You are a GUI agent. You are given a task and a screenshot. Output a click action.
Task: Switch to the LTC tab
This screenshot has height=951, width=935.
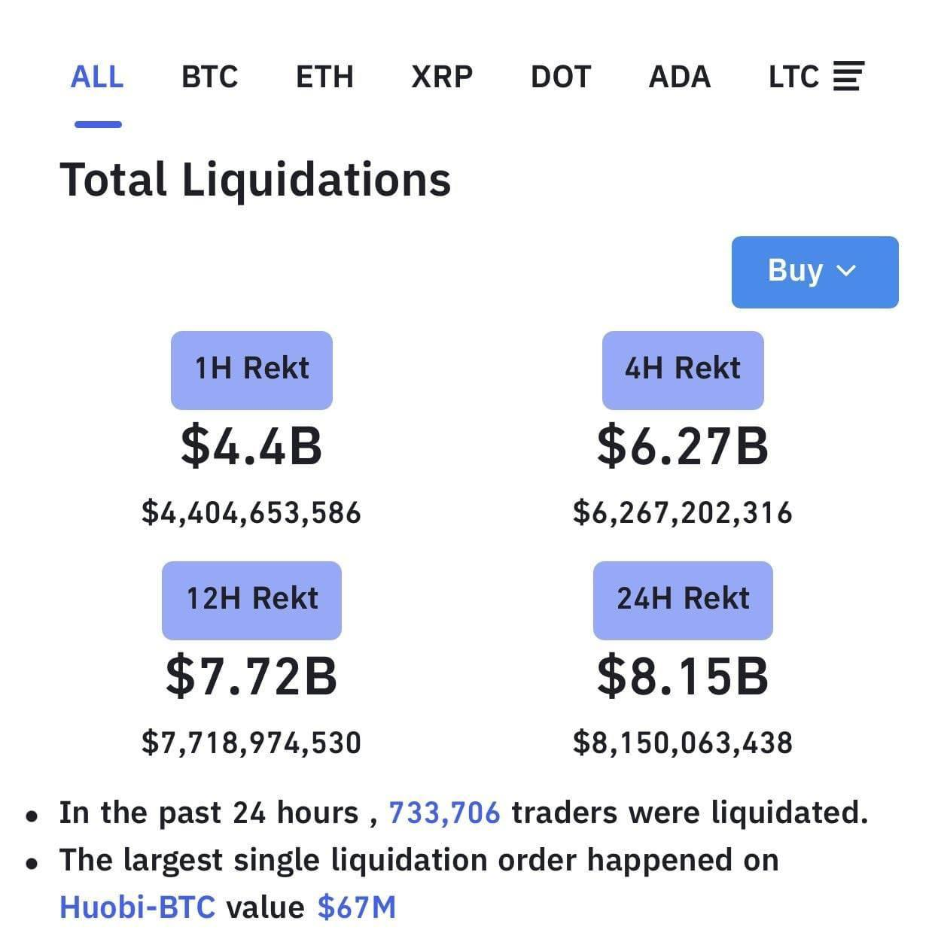coord(793,77)
